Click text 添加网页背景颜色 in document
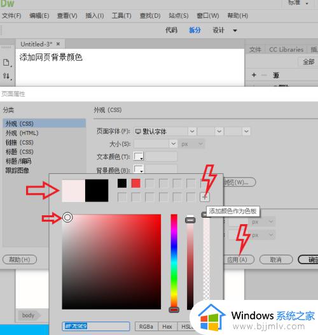318x335 pixels. (x=51, y=57)
